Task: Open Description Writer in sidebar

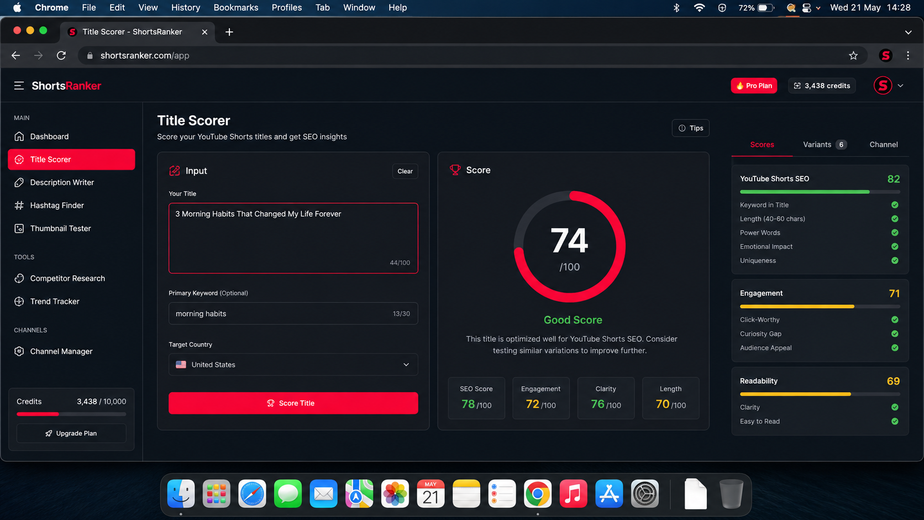Action: coord(71,182)
